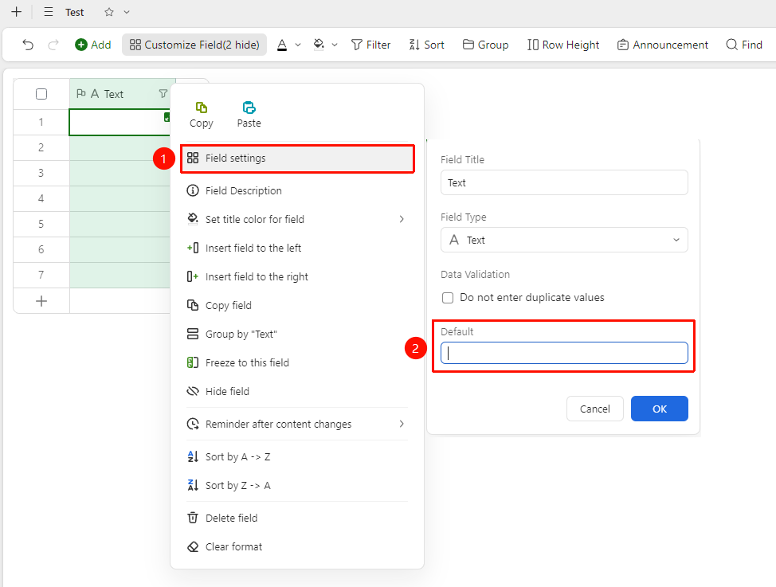Enable Do not enter duplicate values
Image resolution: width=776 pixels, height=587 pixels.
pyautogui.click(x=448, y=297)
